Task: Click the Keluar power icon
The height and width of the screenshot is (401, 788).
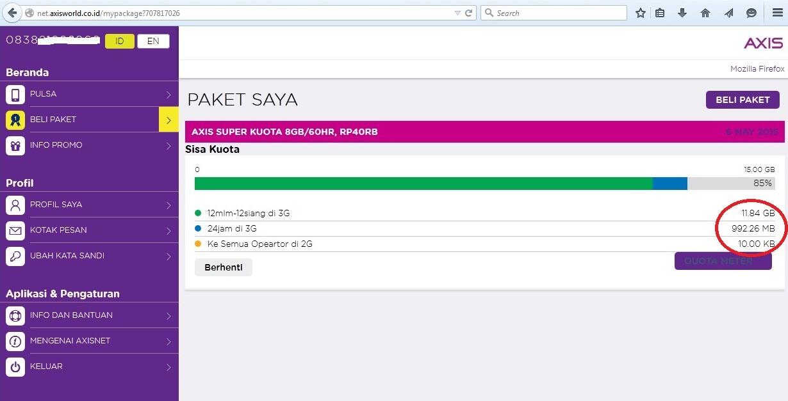Action: coord(15,366)
